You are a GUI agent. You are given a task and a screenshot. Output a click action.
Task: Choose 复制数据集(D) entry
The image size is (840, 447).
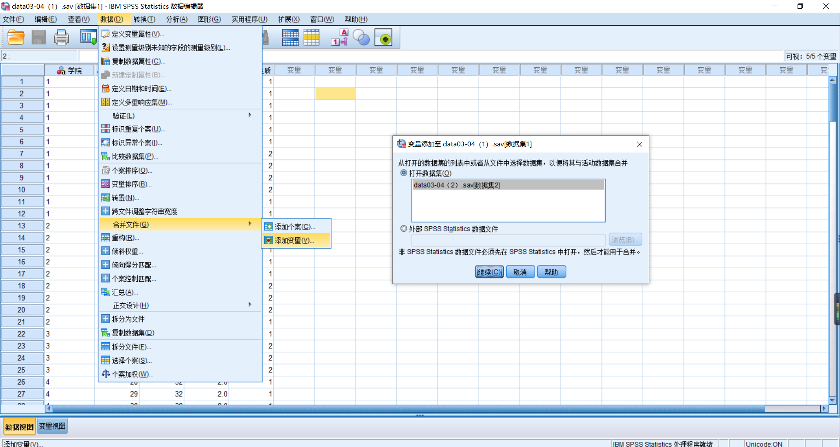coord(180,333)
